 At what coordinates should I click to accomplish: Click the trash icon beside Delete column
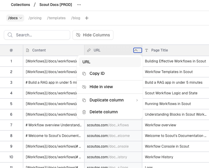pos(84,112)
